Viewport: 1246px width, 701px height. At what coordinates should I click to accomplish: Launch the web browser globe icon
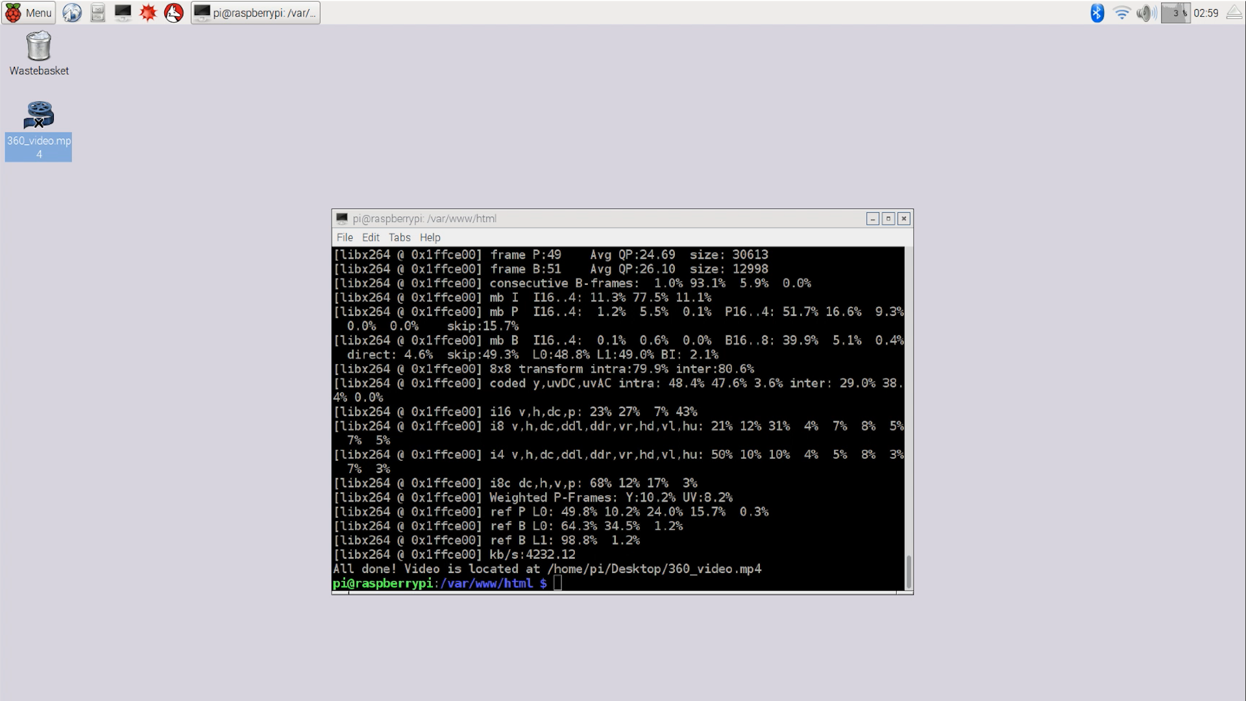click(72, 12)
